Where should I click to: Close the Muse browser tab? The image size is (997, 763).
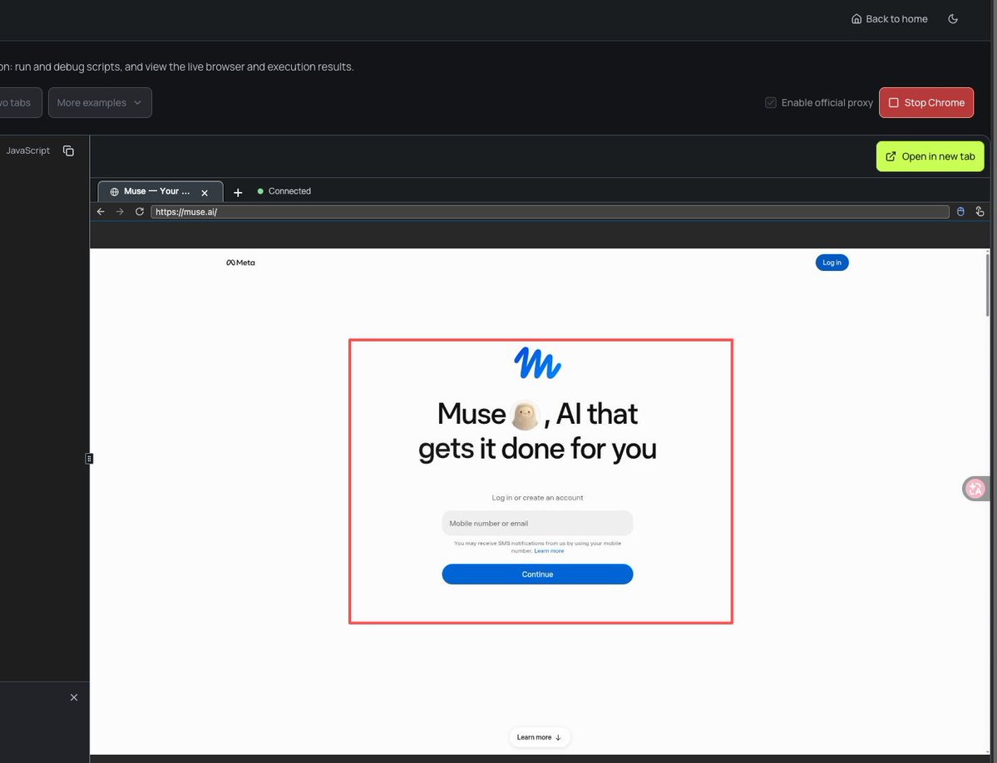click(x=205, y=193)
